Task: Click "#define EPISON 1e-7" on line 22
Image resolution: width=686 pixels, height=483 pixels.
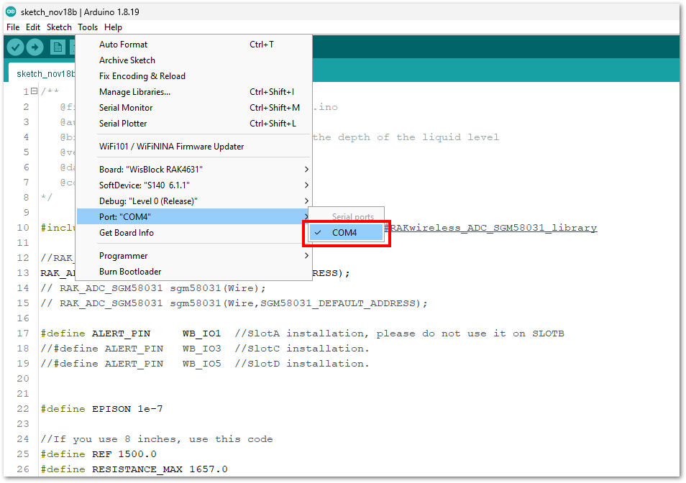Action: click(101, 409)
